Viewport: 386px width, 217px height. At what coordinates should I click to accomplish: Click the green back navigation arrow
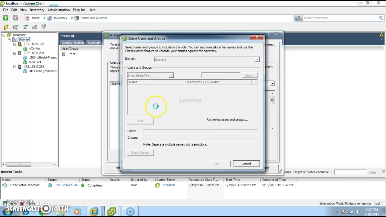click(6, 18)
